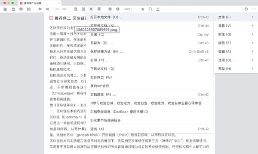This screenshot has width=258, height=154.
Task: Click the fit to screen icon
Action: pos(91,9)
